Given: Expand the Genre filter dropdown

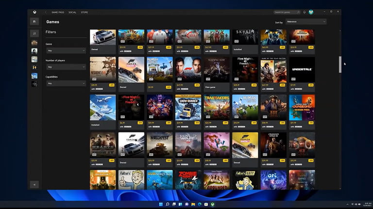Looking at the screenshot, I should click(x=66, y=50).
